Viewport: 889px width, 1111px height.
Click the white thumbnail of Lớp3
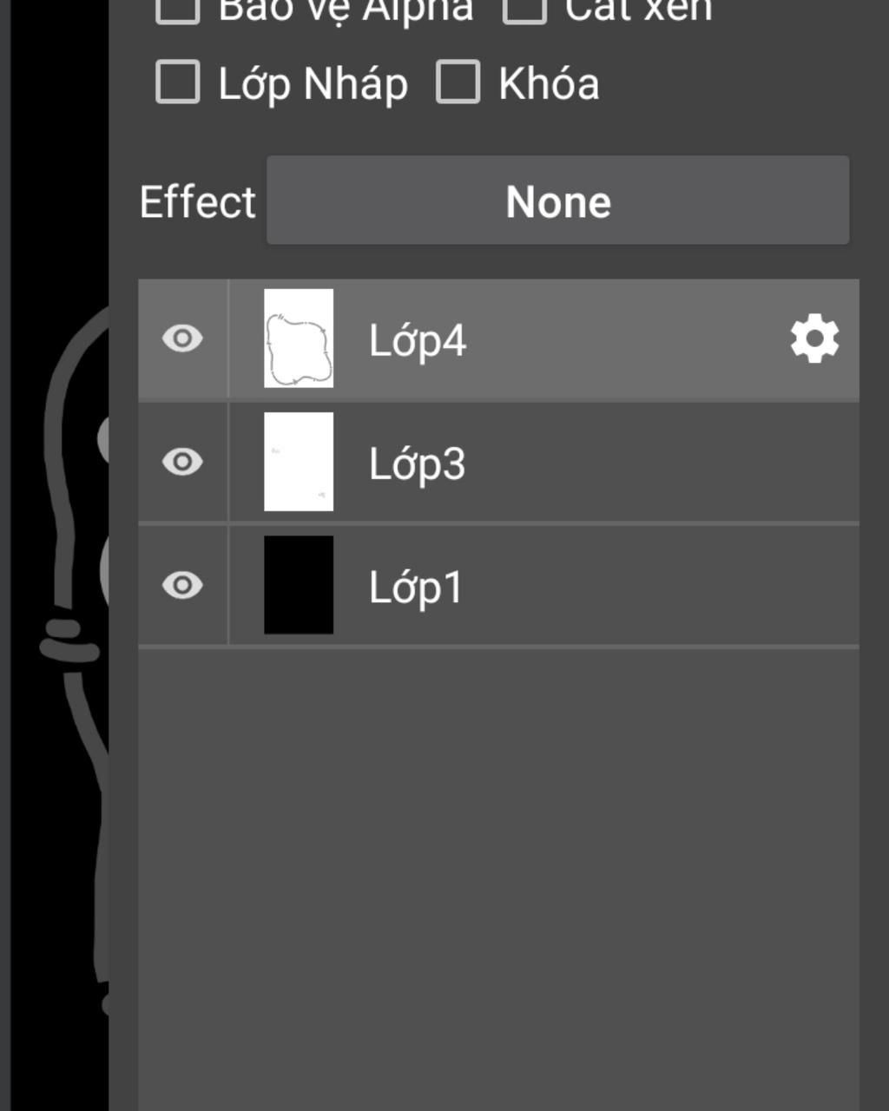[x=299, y=462]
